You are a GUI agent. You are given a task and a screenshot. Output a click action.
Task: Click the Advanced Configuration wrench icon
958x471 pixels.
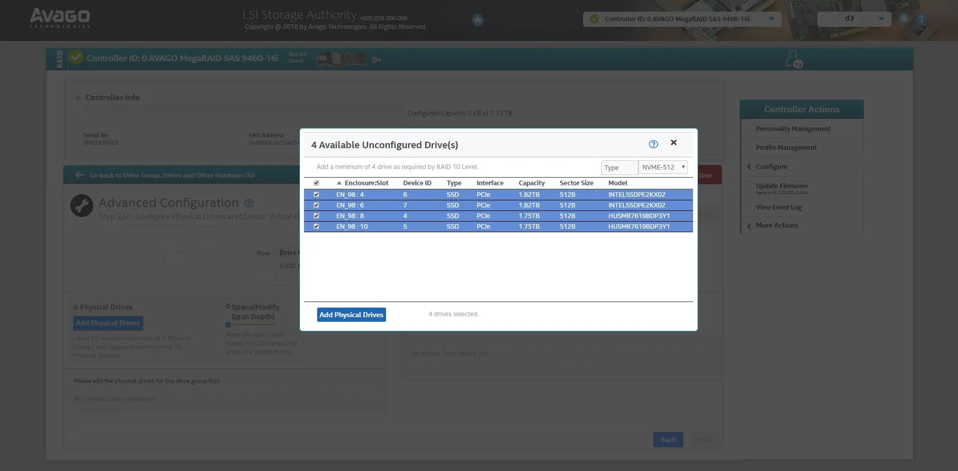click(x=82, y=206)
